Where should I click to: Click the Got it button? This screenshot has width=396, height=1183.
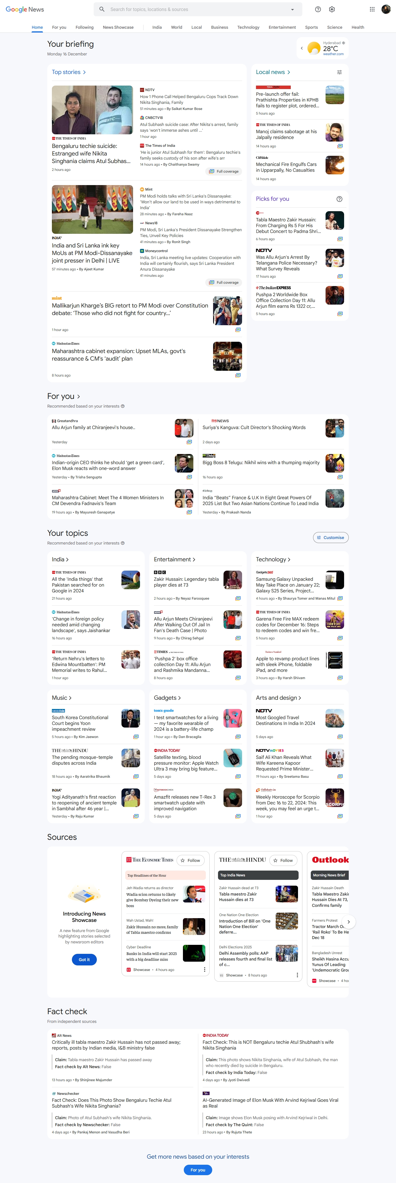coord(84,959)
